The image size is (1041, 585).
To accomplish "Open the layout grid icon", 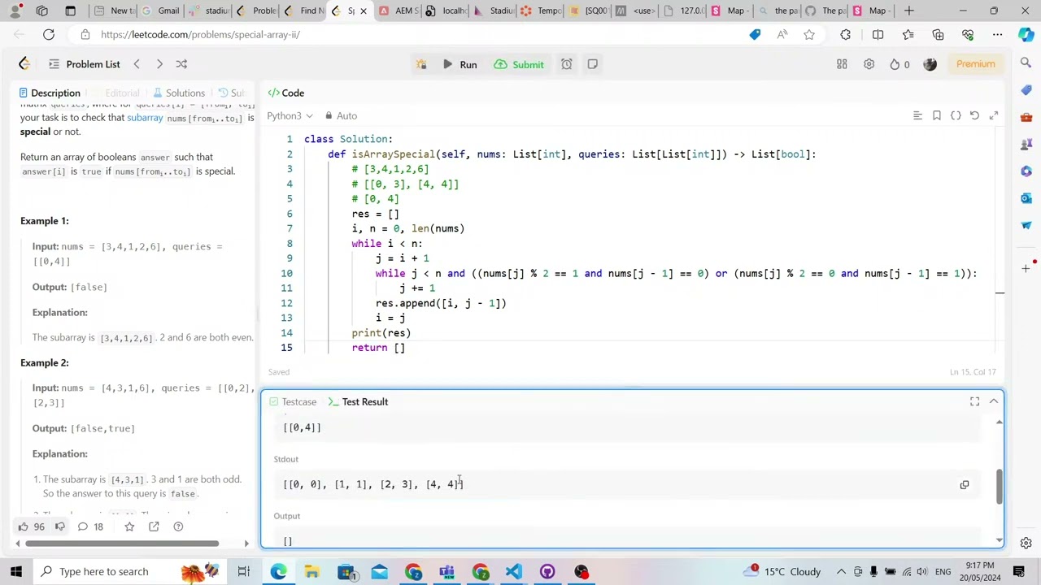I will click(843, 64).
